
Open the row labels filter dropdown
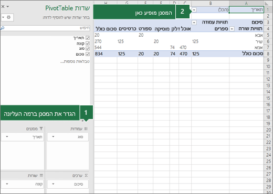(232, 29)
